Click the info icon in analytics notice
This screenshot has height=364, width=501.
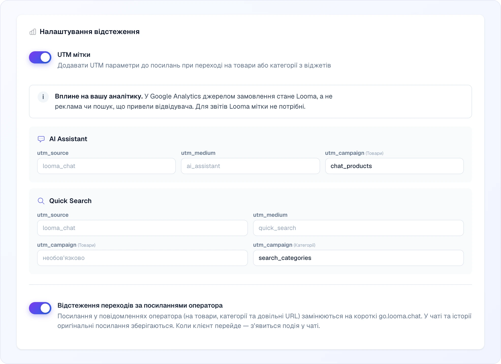coord(43,97)
